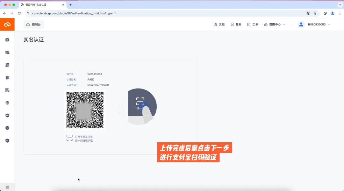Open the SSL shield icon in sidebar

point(7,115)
